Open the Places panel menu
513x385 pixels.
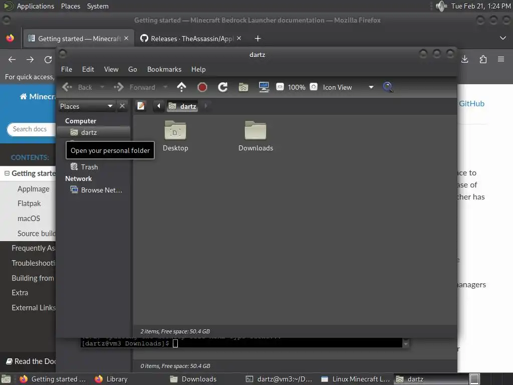(70, 6)
